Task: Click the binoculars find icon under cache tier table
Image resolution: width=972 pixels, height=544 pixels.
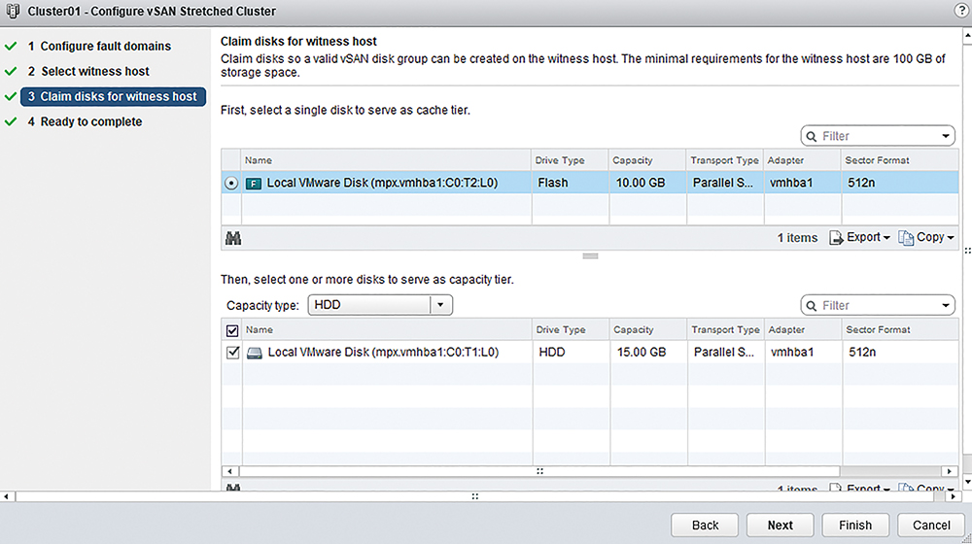Action: coord(233,238)
